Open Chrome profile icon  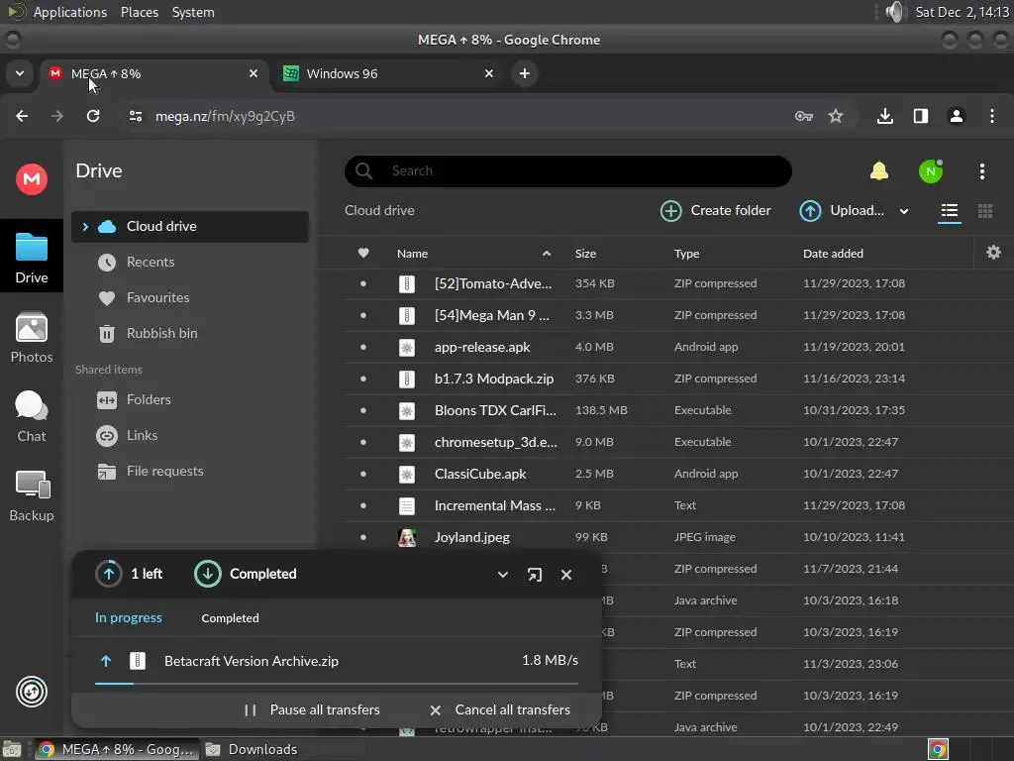(956, 116)
